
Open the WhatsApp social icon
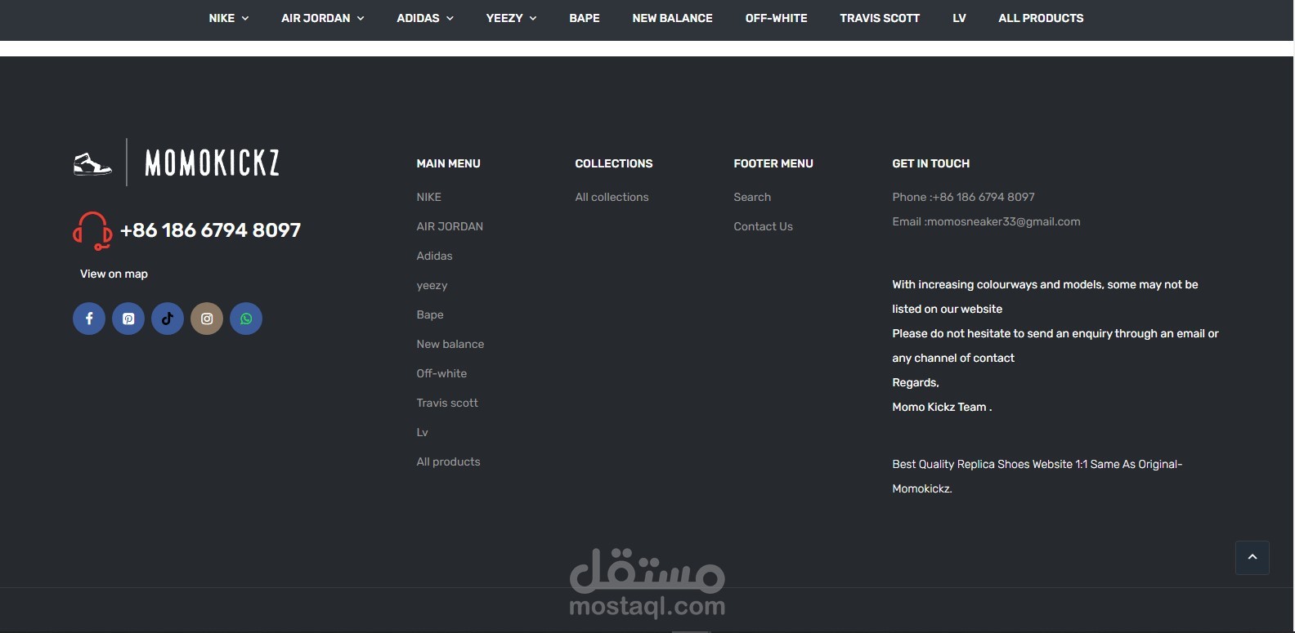point(246,319)
